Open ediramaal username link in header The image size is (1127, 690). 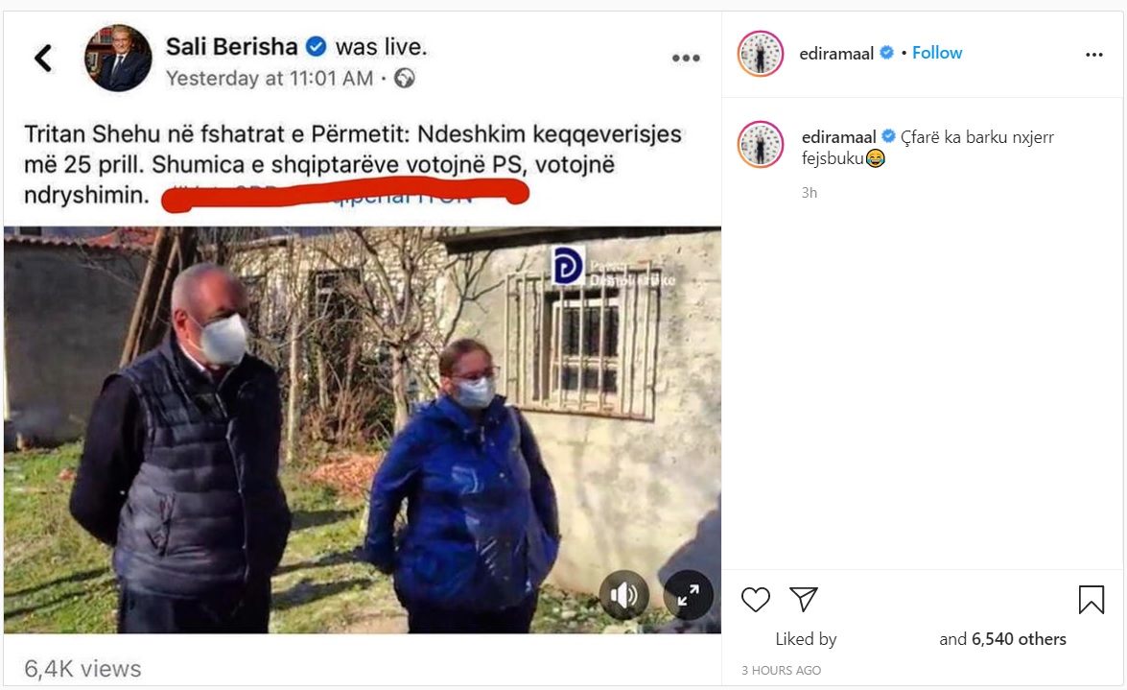[x=836, y=53]
